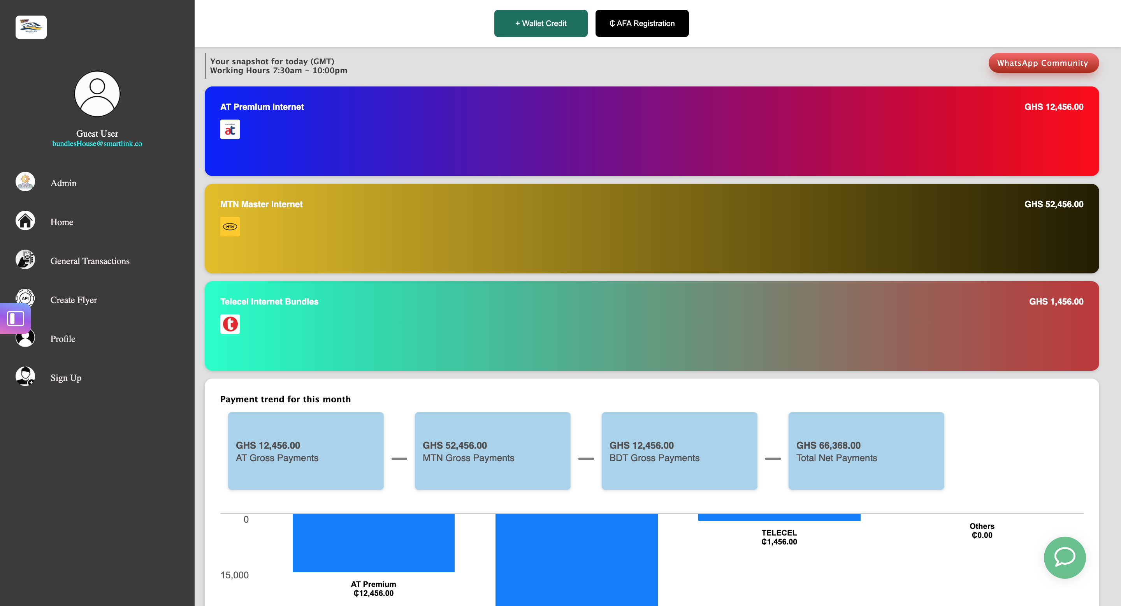Click the AT Gross Payments tile
The height and width of the screenshot is (606, 1121).
pyautogui.click(x=306, y=451)
